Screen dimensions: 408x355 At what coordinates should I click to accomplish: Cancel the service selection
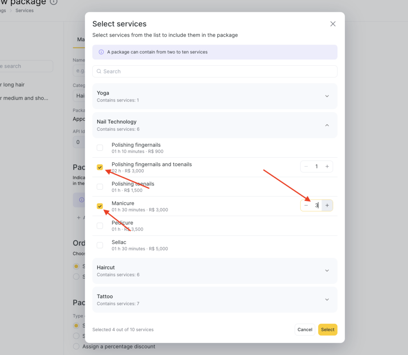305,330
